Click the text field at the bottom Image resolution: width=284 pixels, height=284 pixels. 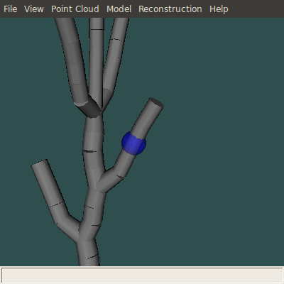[142, 275]
